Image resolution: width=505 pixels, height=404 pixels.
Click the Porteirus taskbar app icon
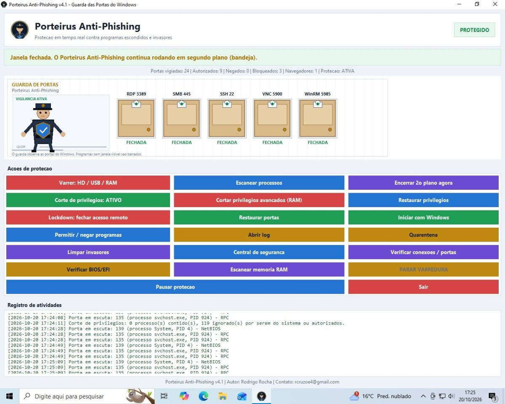pos(261,396)
